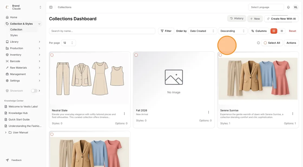This screenshot has height=167, width=303.
Task: Select the Fall 2026 card checkbox
Action: pos(136,55)
